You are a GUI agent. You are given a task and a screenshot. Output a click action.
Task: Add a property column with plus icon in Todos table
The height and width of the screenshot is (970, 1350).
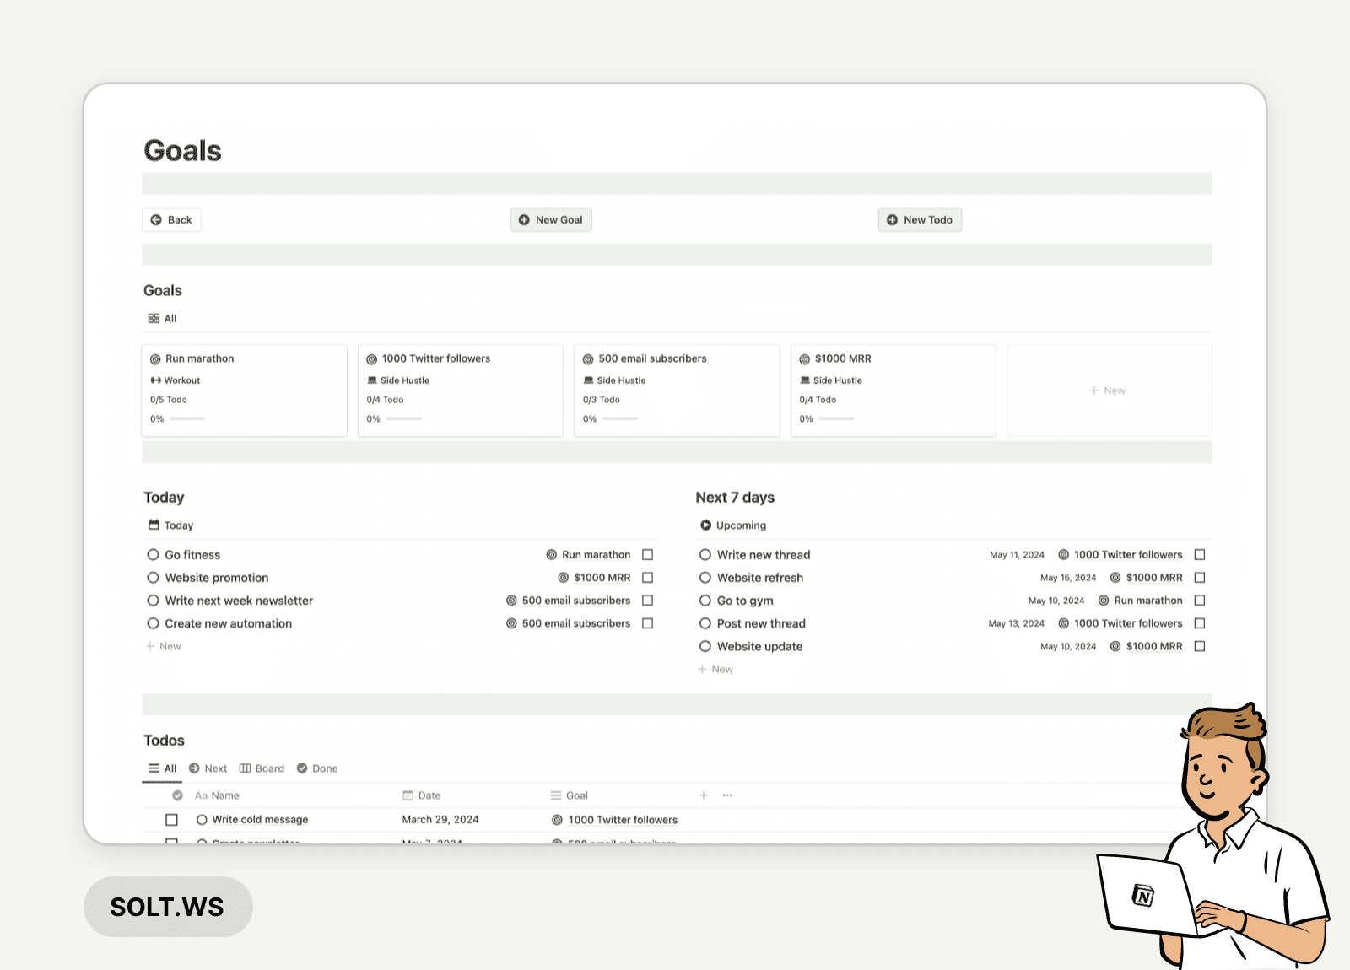coord(704,795)
